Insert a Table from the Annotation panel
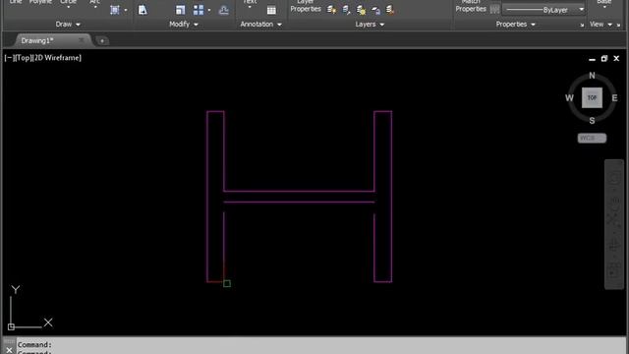 point(271,10)
